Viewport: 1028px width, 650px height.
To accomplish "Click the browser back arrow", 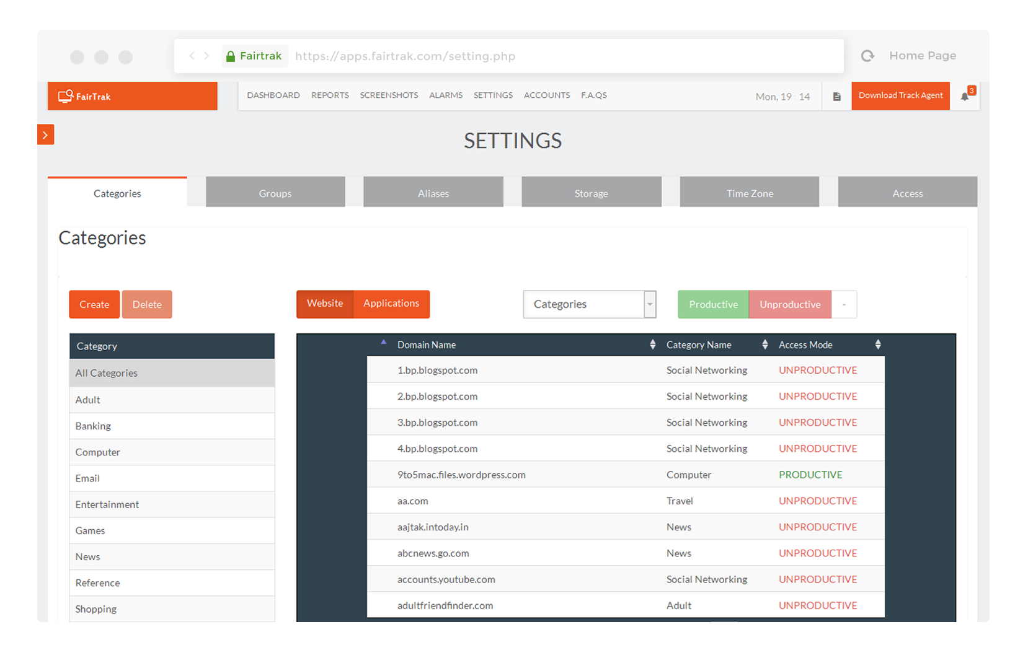I will pyautogui.click(x=192, y=55).
